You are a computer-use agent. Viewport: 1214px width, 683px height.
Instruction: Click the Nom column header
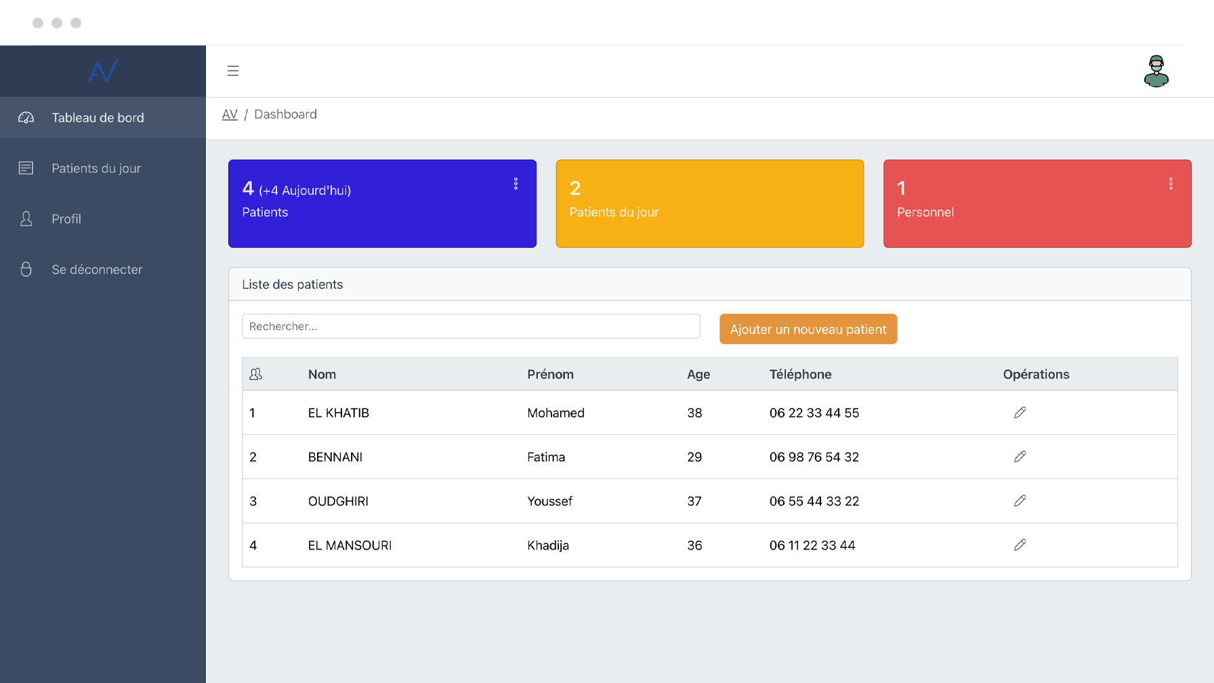click(x=322, y=374)
